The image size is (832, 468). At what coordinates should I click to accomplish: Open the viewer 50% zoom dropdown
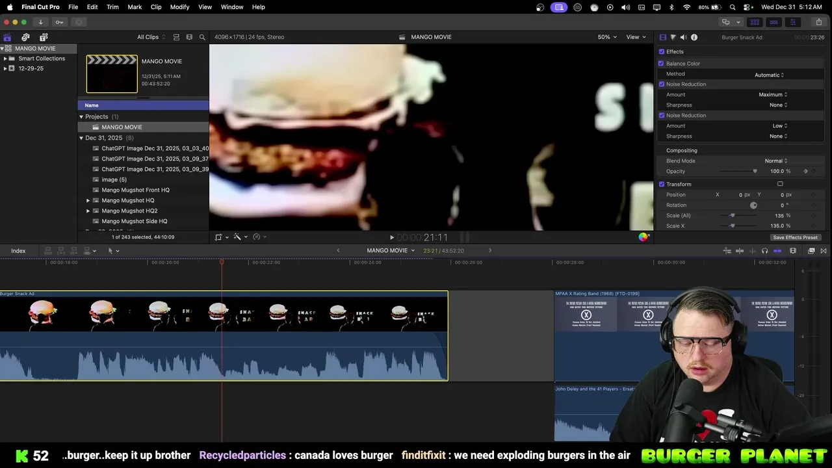coord(607,37)
